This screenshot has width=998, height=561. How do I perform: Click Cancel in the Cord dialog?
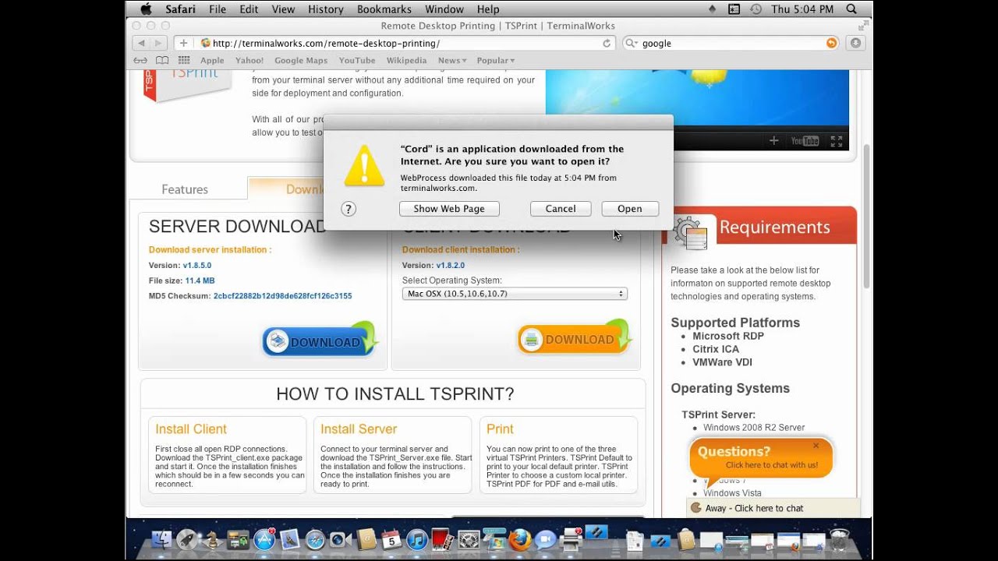[x=561, y=209]
